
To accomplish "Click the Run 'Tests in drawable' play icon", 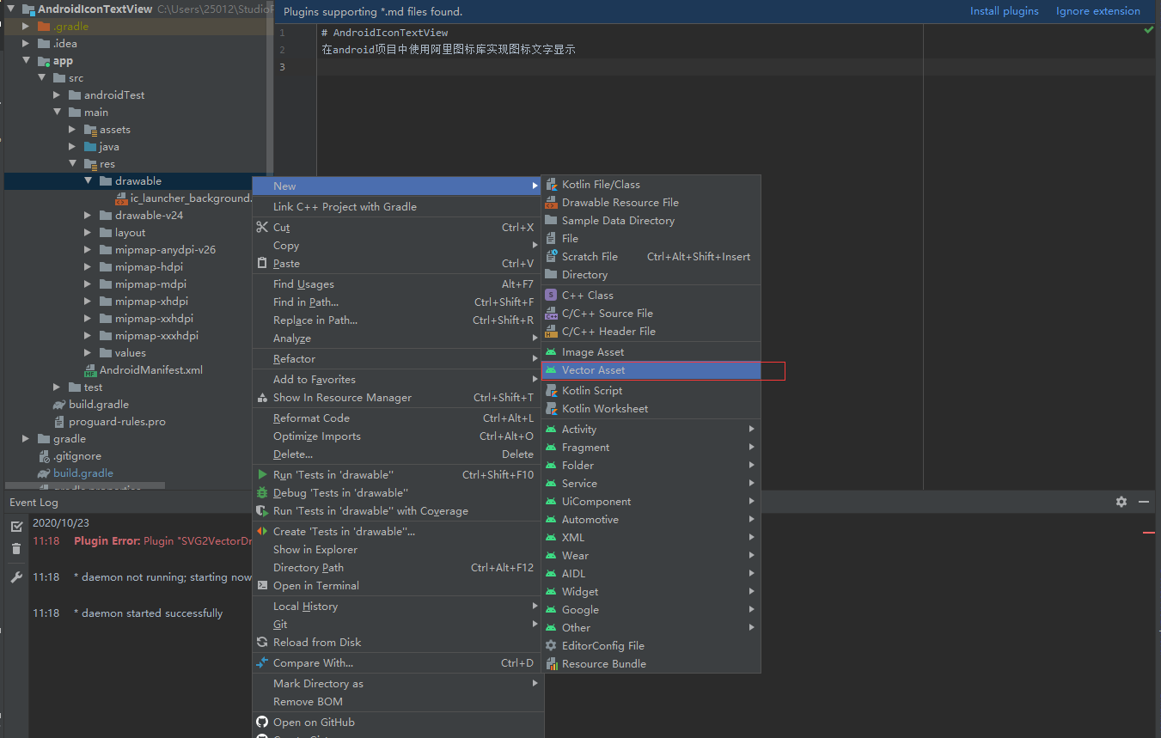I will tap(263, 475).
